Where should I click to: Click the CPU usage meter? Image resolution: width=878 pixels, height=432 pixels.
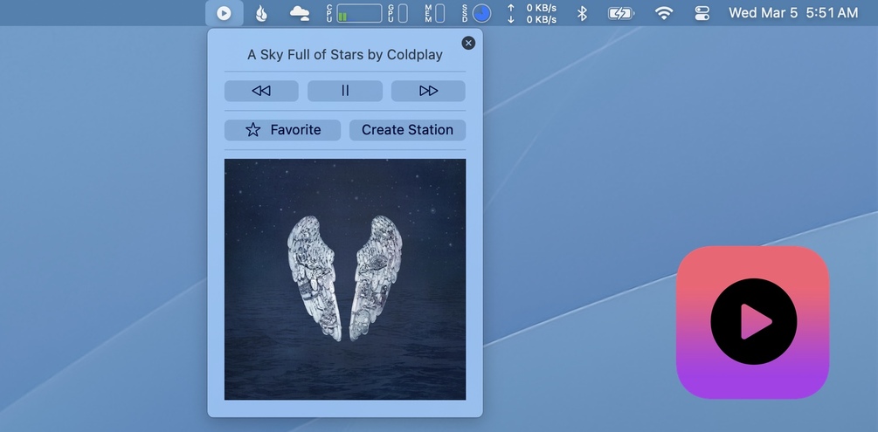354,13
